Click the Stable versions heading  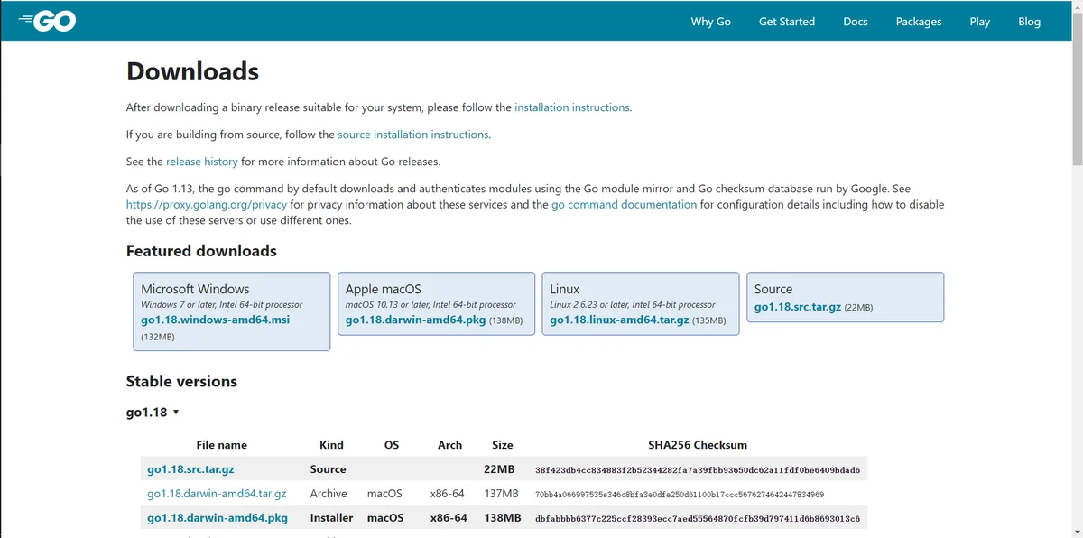click(x=181, y=381)
